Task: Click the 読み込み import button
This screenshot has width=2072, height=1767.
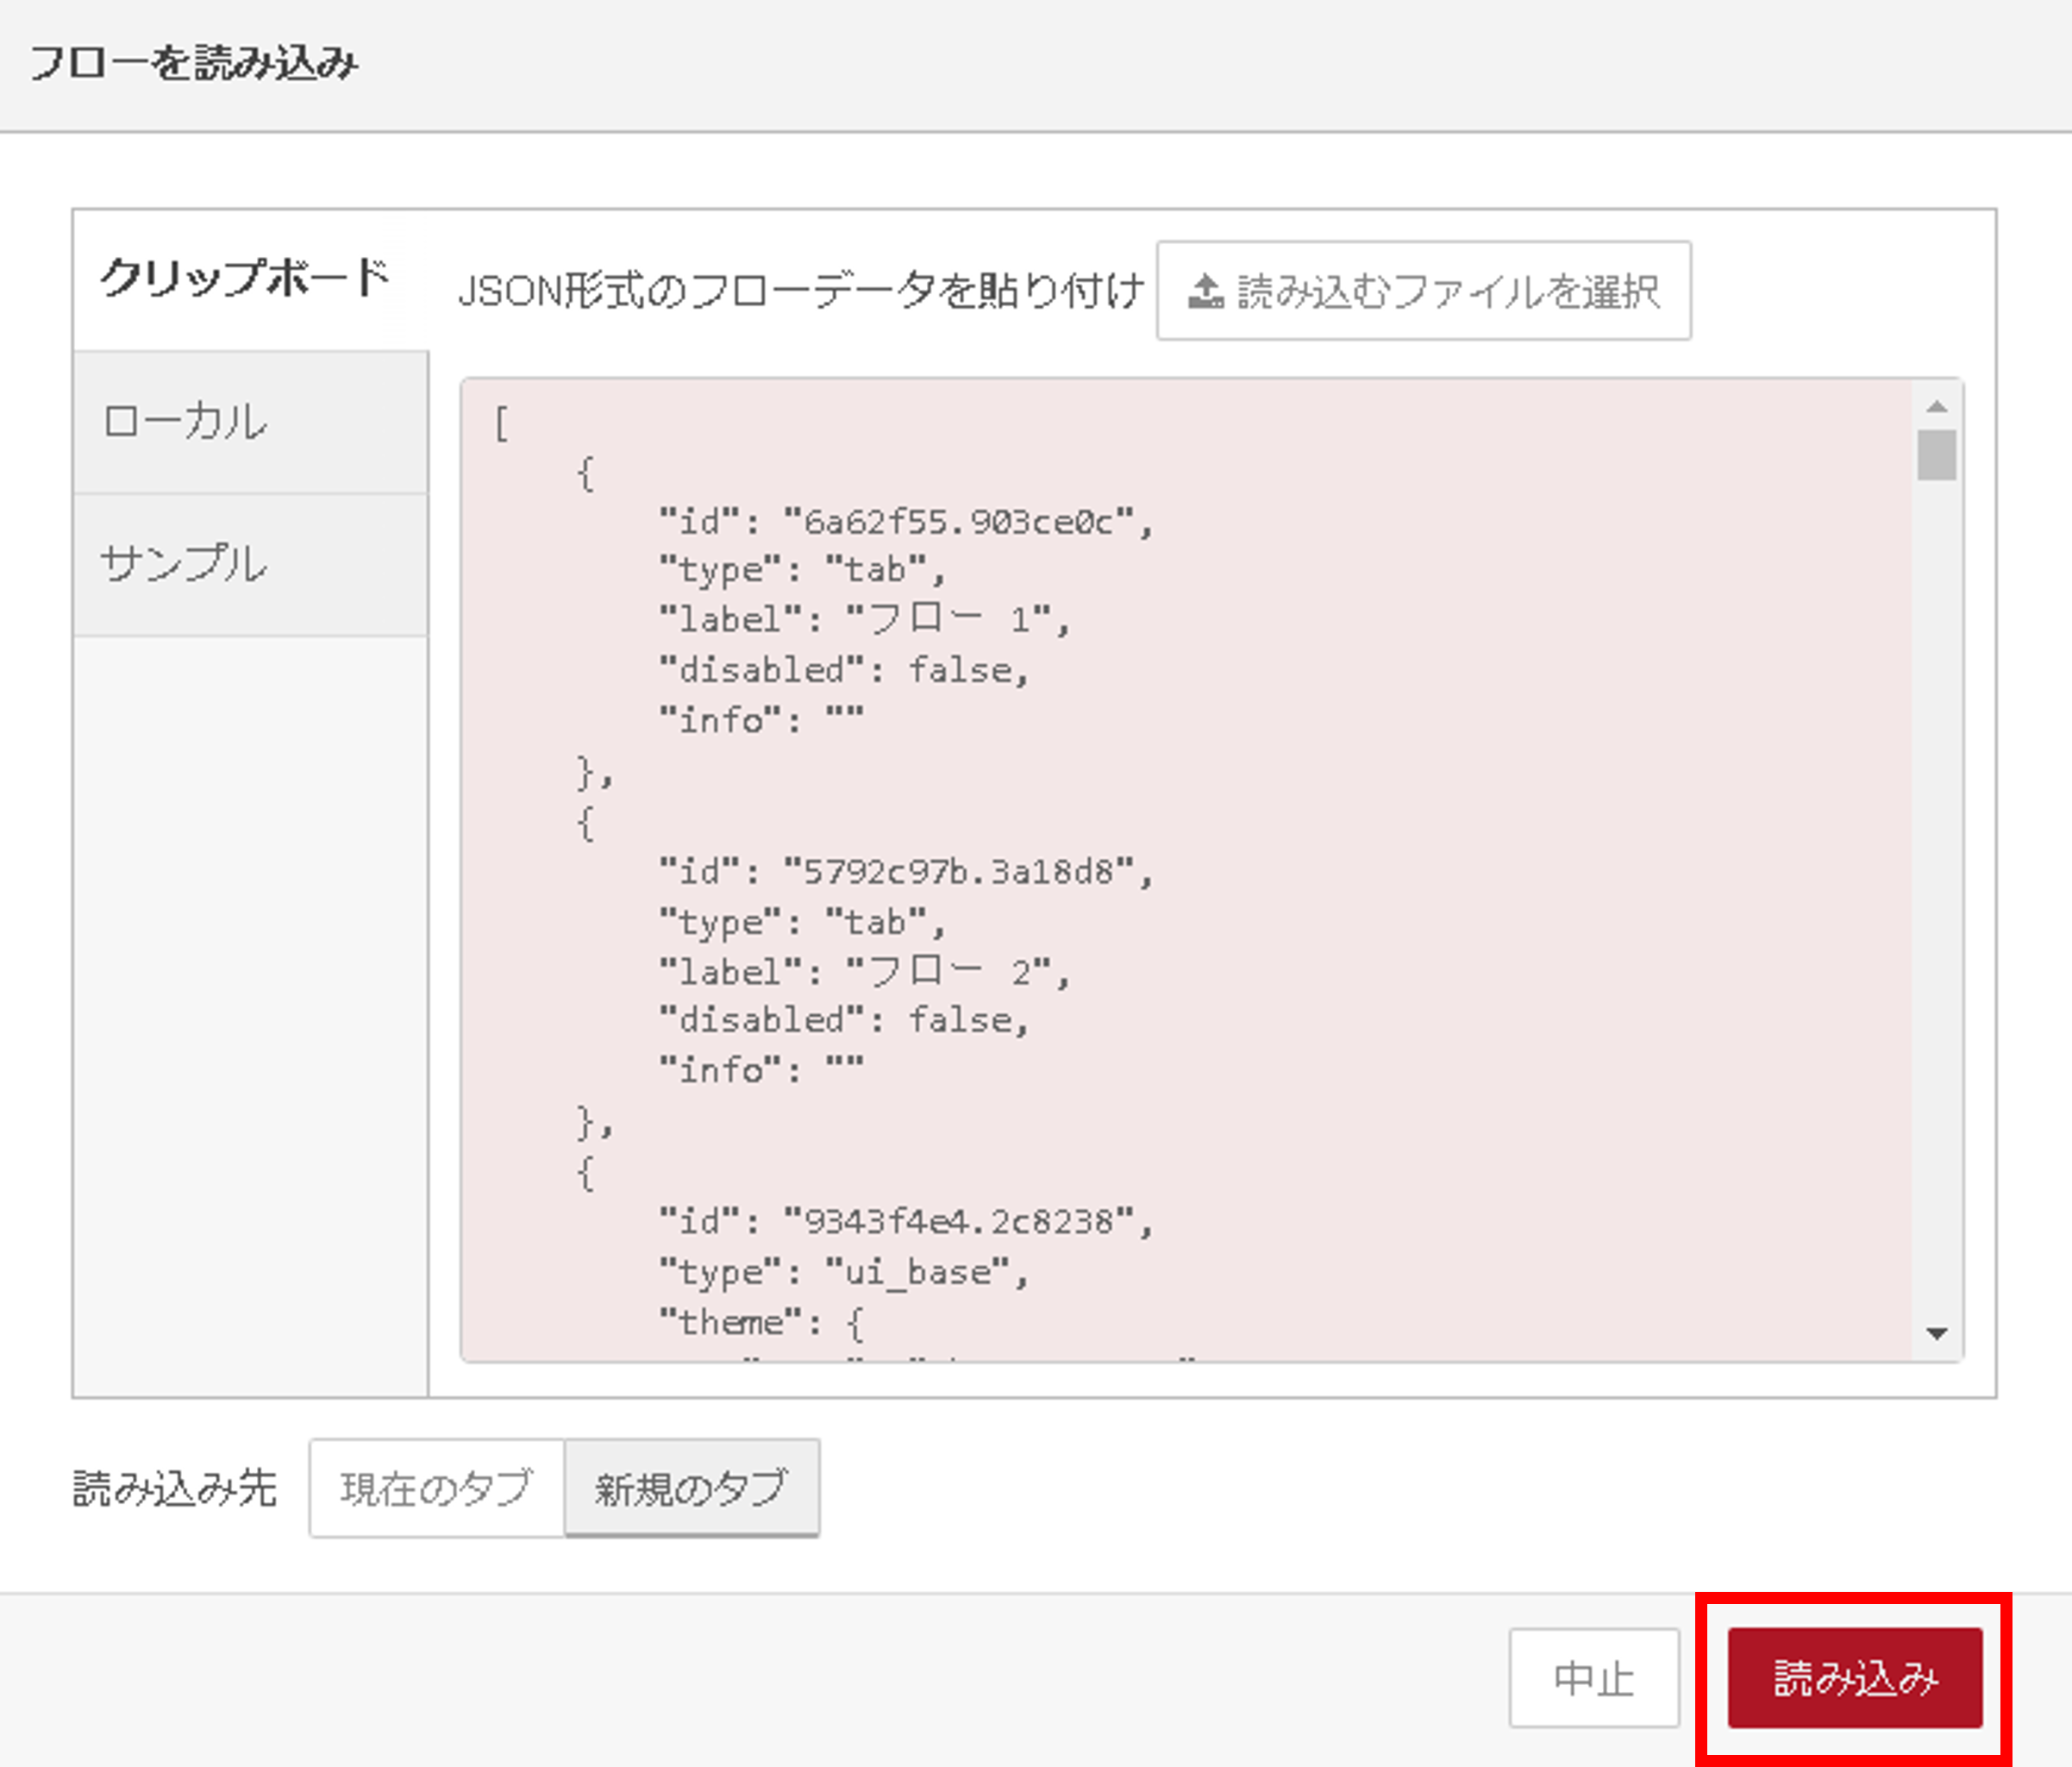Action: 1854,1677
